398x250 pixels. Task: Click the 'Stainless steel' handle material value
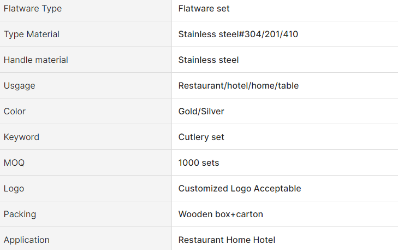click(x=209, y=60)
